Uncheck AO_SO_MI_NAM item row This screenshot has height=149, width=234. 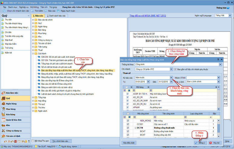point(128,101)
